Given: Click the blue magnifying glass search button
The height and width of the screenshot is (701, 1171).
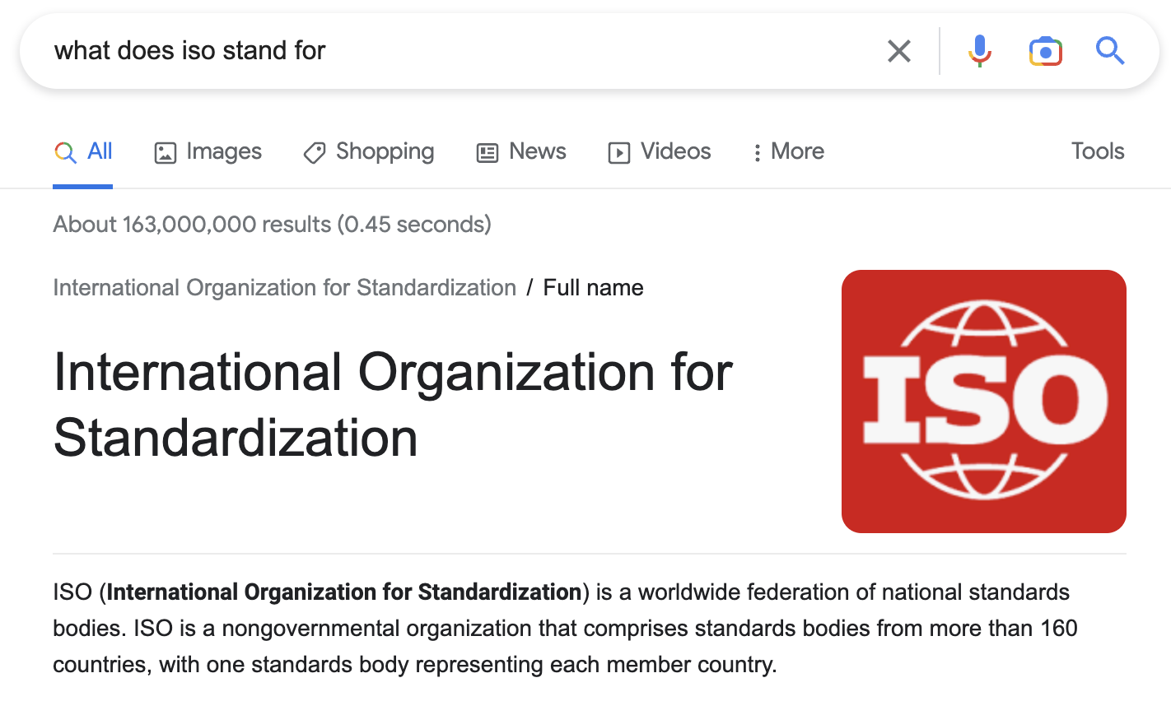Looking at the screenshot, I should pyautogui.click(x=1109, y=51).
